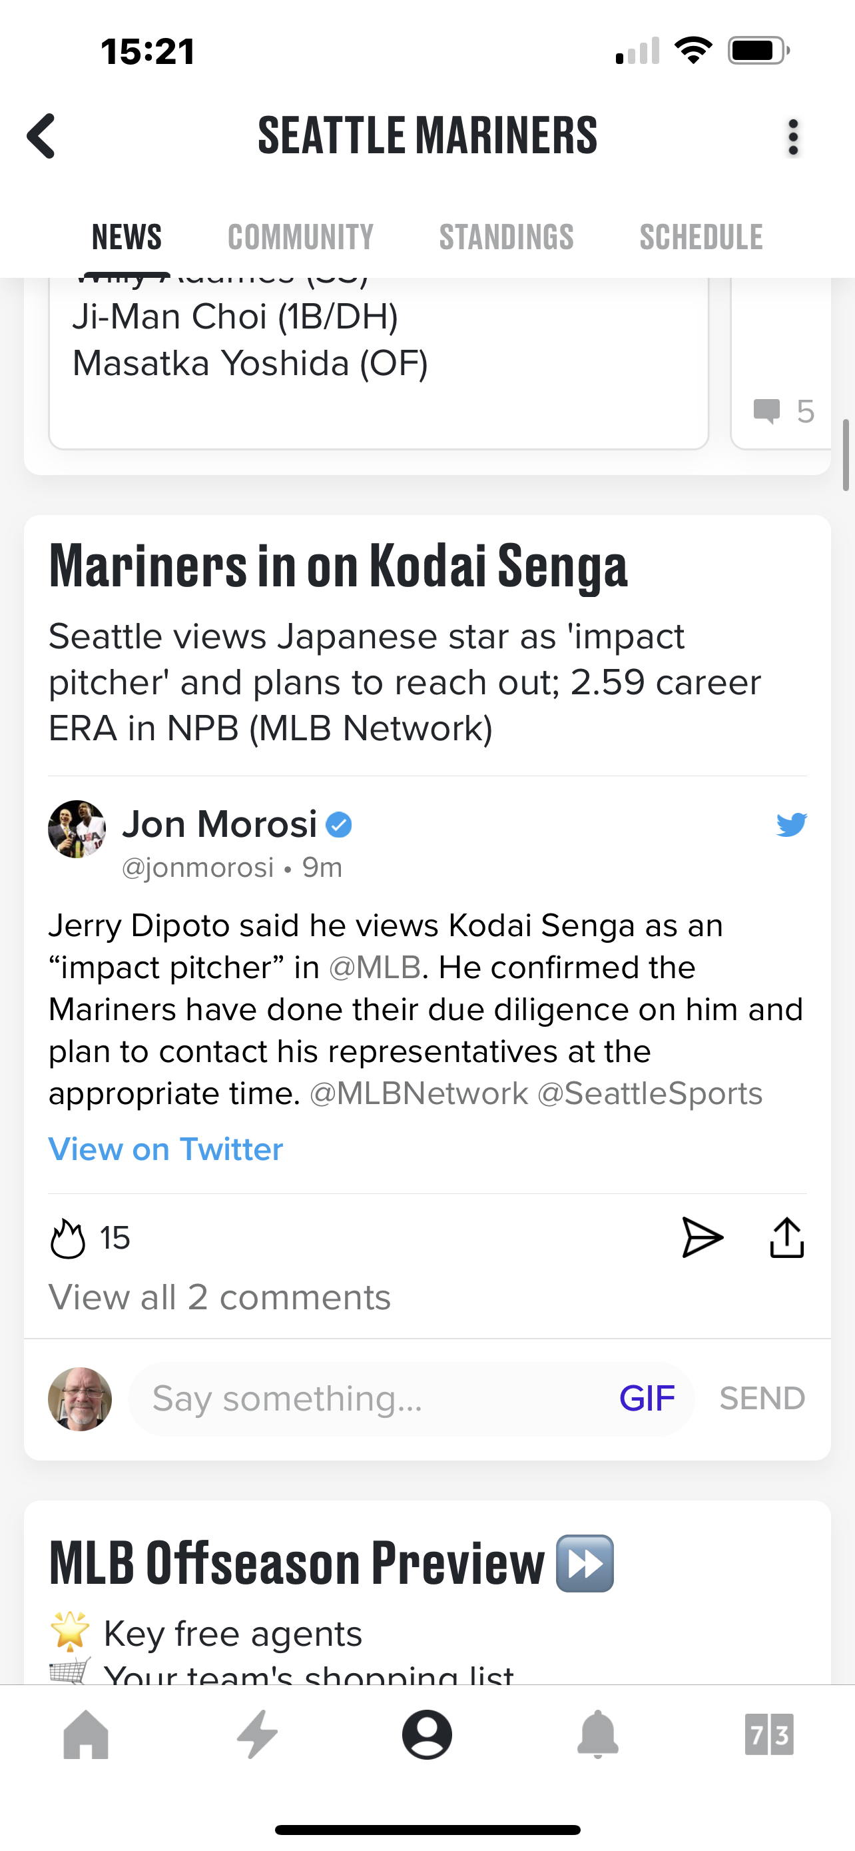855x1851 pixels.
Task: Switch to the Community tab
Action: (300, 237)
